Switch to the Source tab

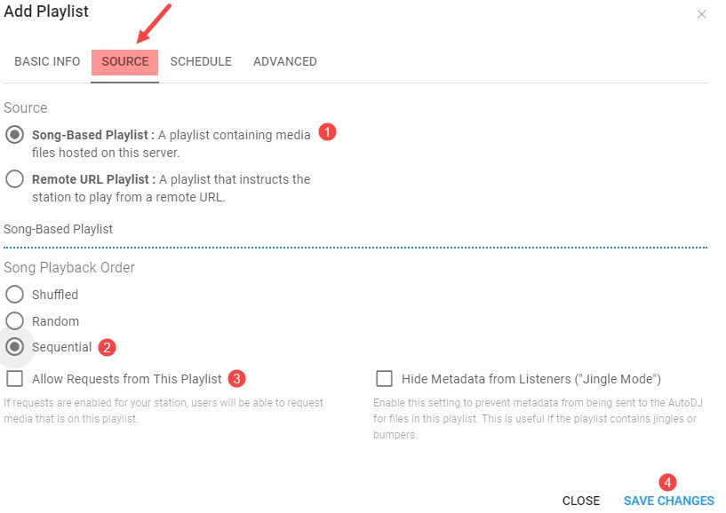tap(125, 61)
